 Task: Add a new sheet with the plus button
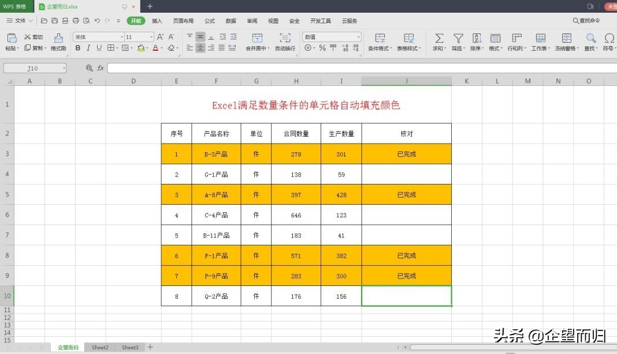click(x=150, y=347)
